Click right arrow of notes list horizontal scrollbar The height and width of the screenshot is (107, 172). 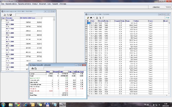167,95
